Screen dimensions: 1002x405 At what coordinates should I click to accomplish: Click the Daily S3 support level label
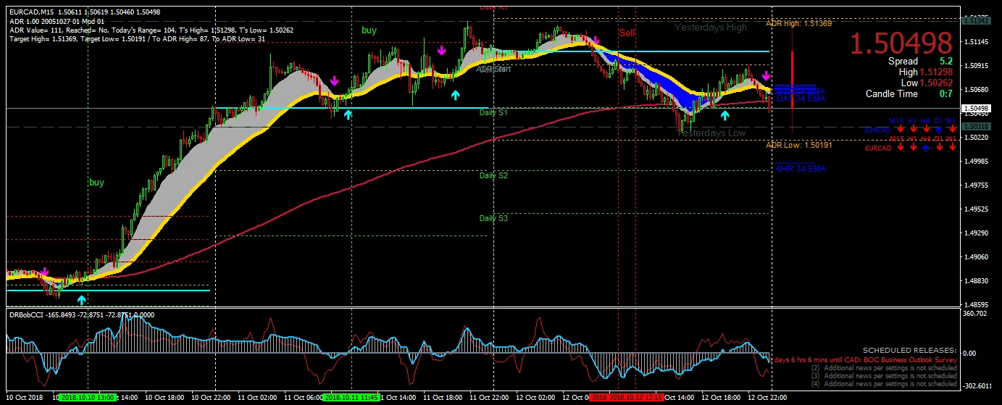coord(493,218)
